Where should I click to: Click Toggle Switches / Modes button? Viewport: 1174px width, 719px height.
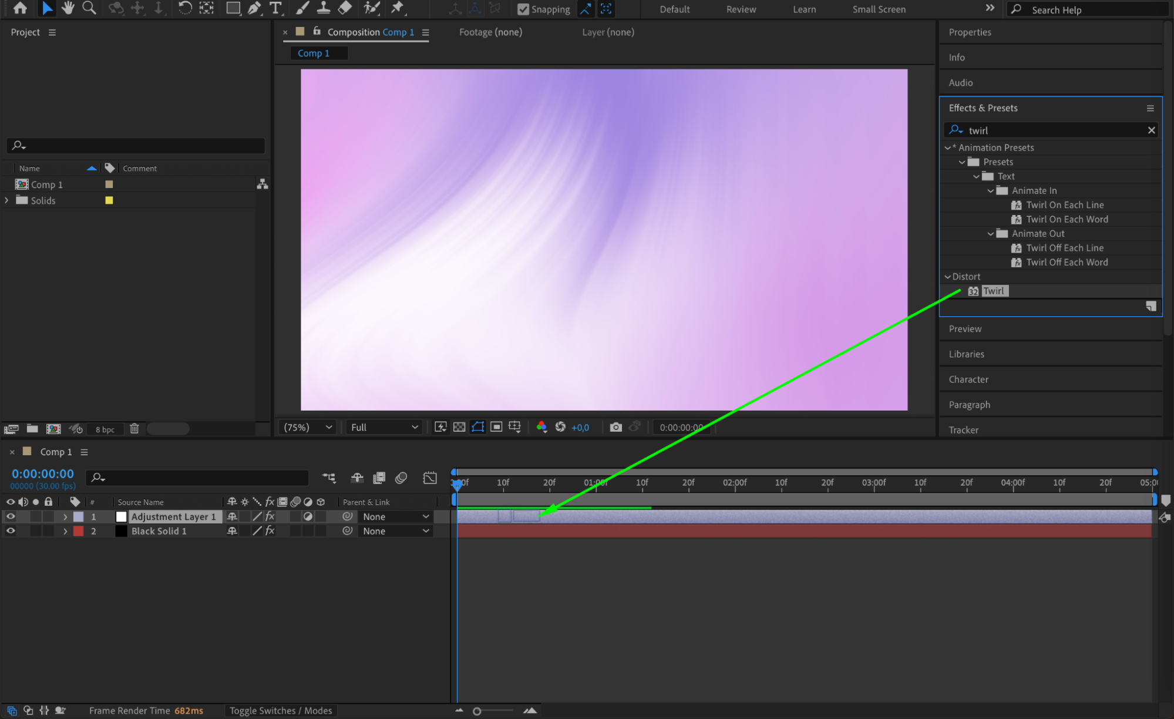click(x=281, y=711)
